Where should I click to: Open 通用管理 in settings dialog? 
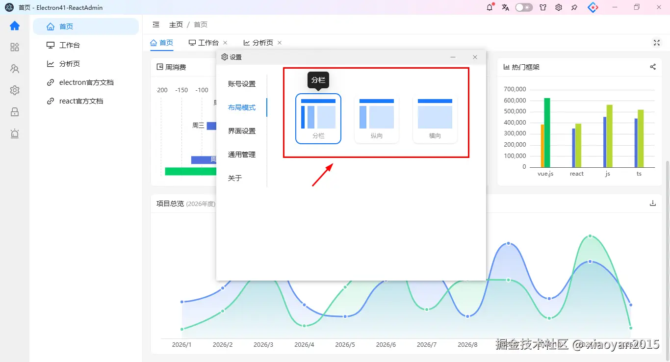pos(242,155)
